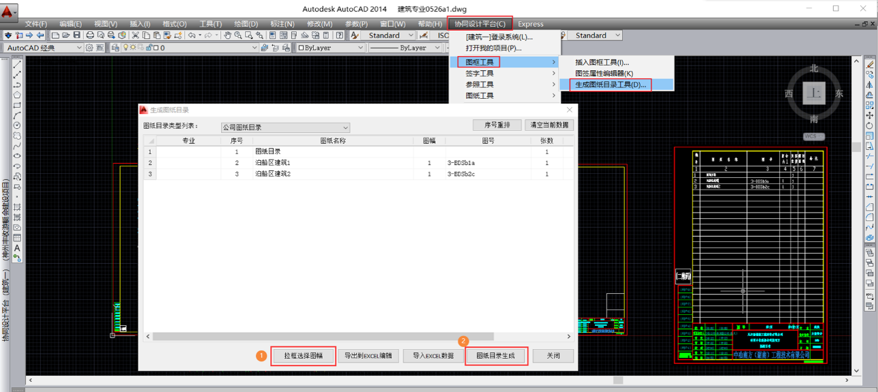
Task: Open the ByLayer color dropdown
Action: 331,48
